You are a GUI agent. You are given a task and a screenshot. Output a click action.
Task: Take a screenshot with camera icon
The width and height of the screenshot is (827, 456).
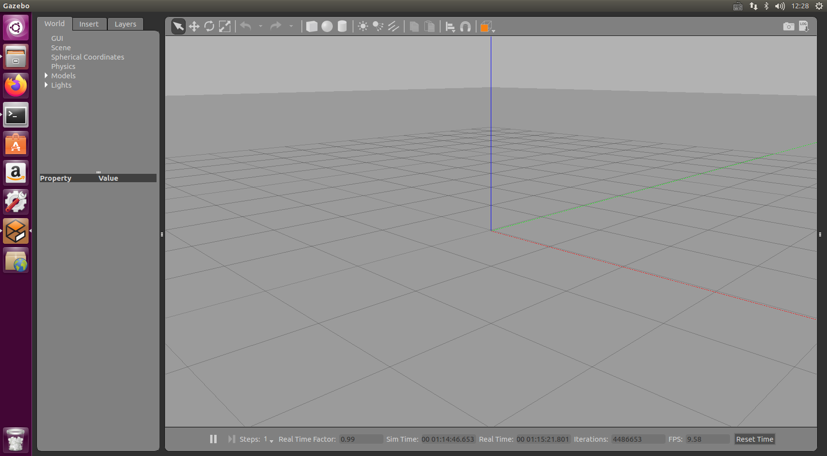point(789,26)
